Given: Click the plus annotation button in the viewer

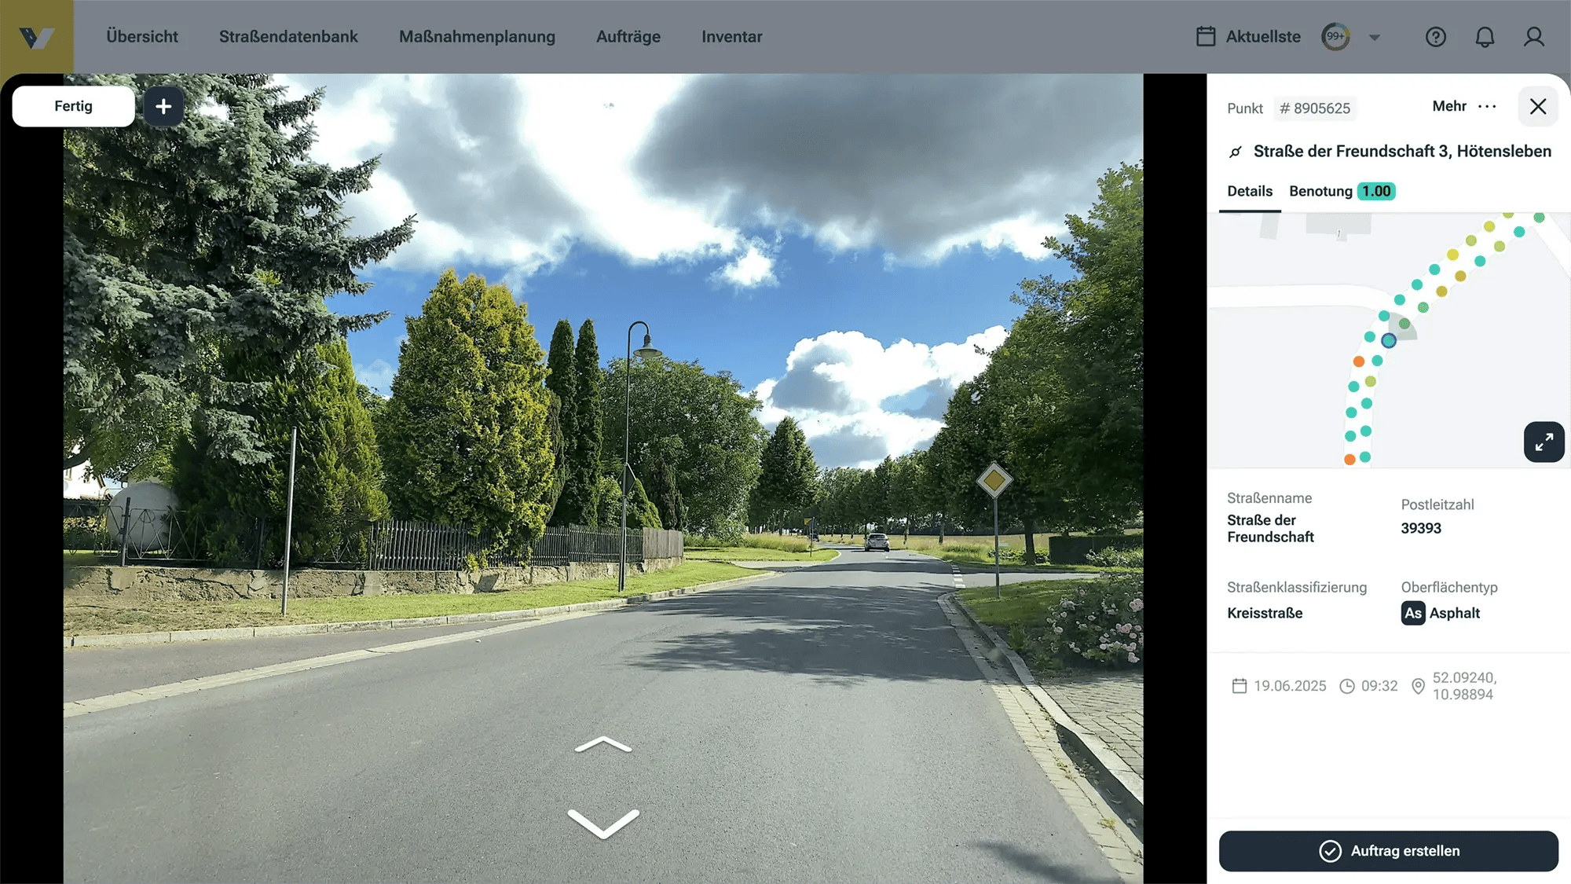Looking at the screenshot, I should click(163, 106).
